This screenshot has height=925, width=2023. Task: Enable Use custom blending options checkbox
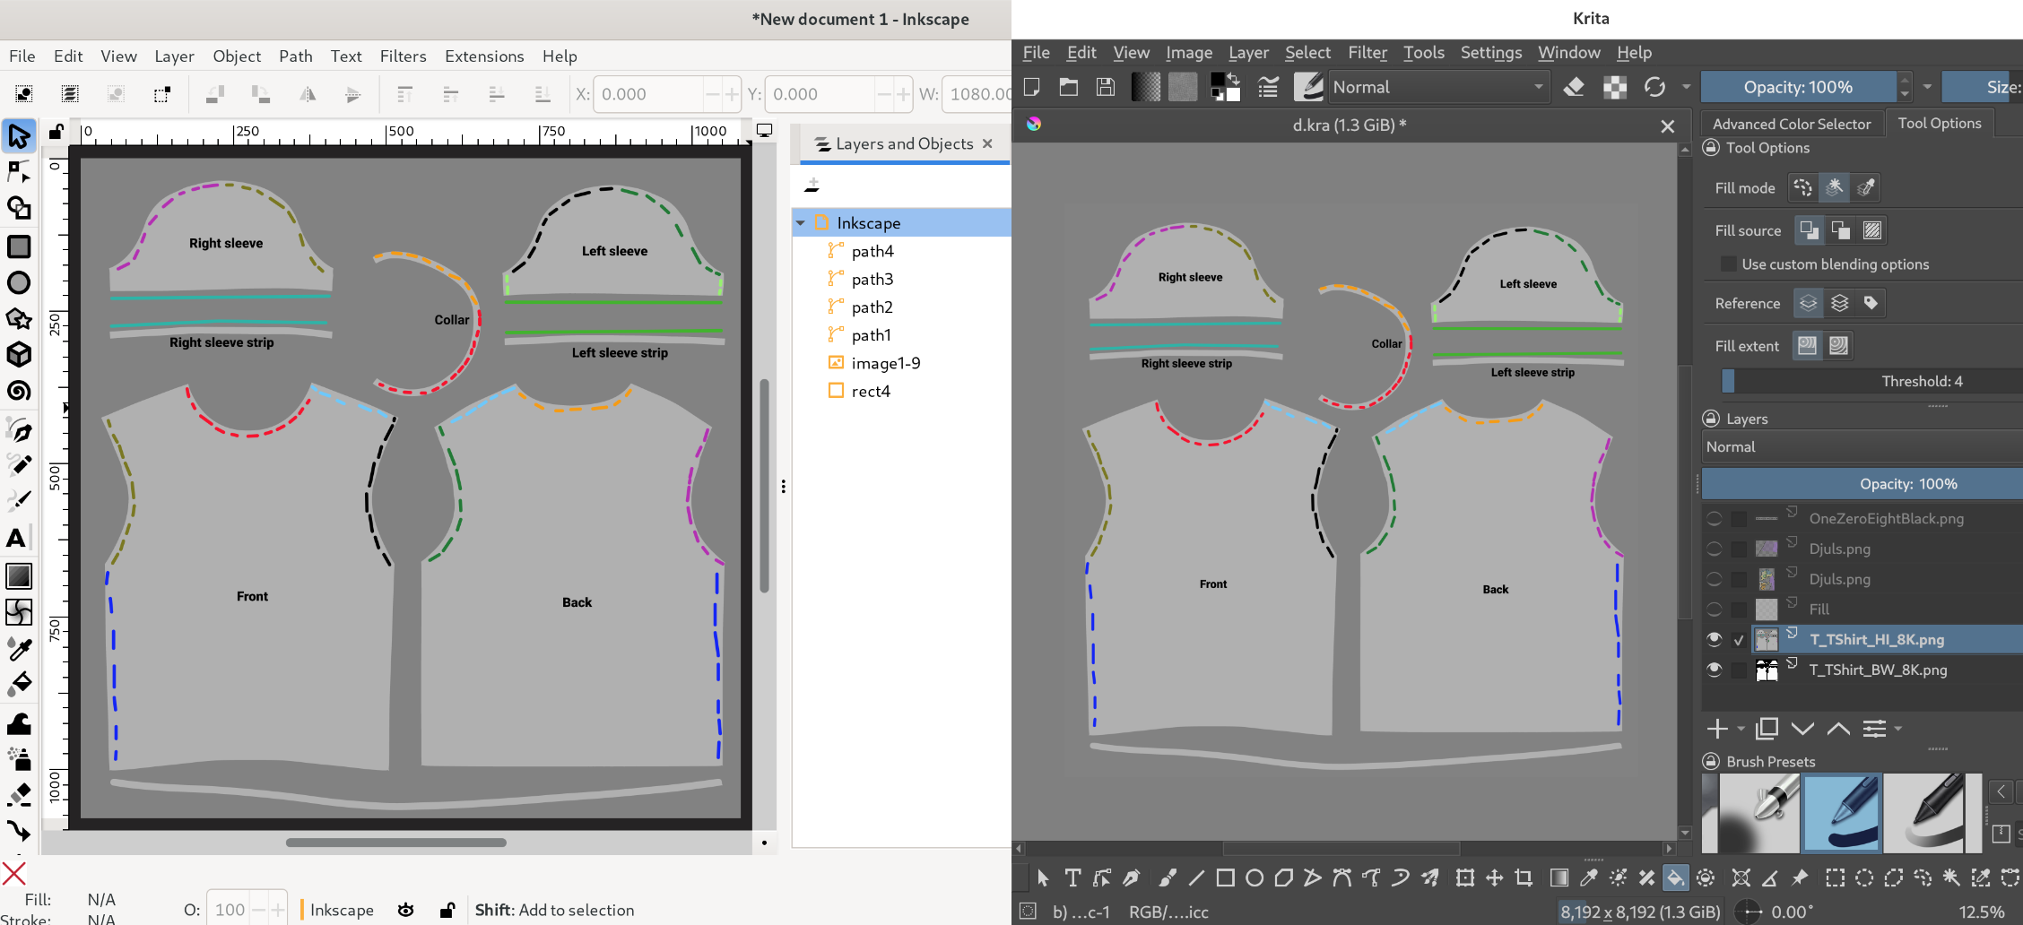pos(1727,264)
